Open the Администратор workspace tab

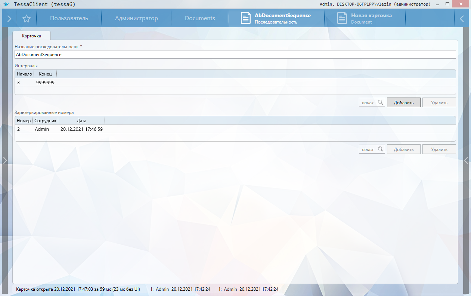136,18
